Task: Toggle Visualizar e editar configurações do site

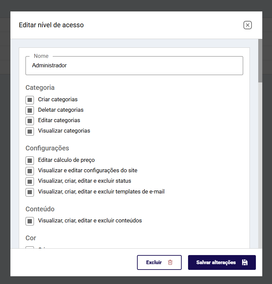Action: pos(30,171)
